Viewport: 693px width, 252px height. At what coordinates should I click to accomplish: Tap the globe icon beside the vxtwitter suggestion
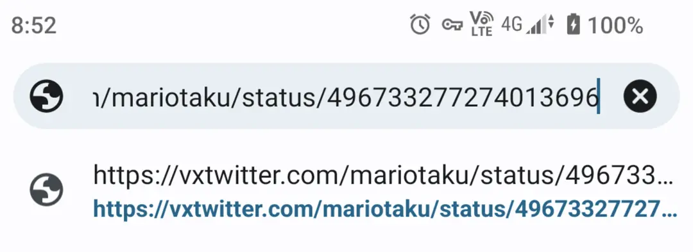(x=46, y=191)
